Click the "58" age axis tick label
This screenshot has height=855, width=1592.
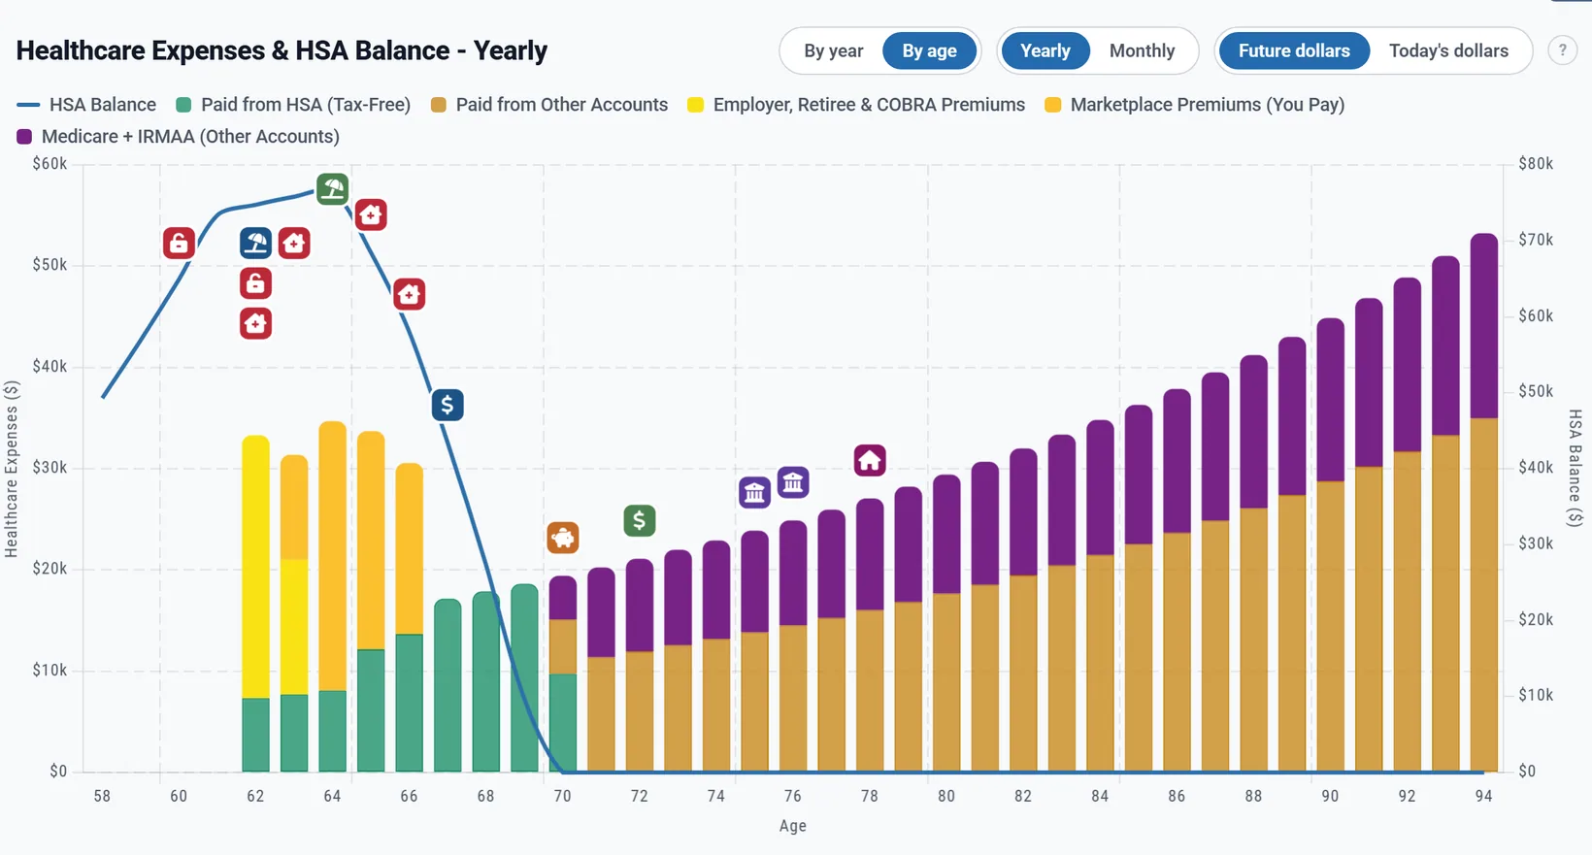[102, 796]
